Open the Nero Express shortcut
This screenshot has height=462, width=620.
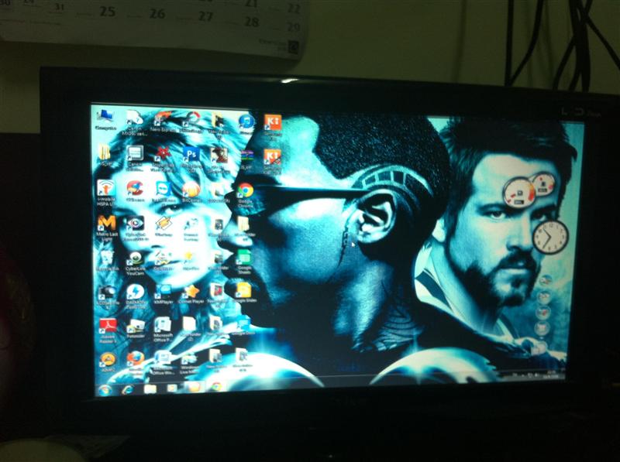coord(162,121)
